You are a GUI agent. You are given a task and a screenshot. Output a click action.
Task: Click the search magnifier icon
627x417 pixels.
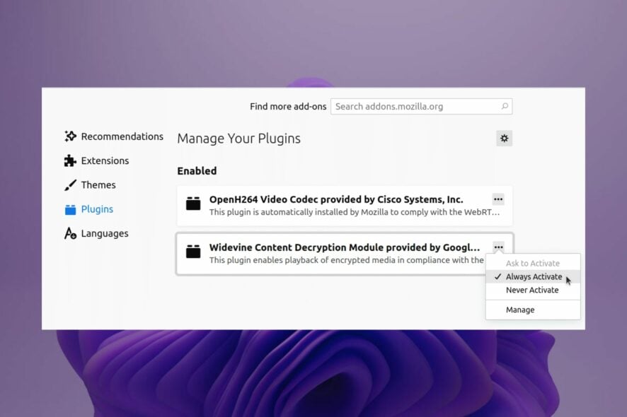[505, 106]
